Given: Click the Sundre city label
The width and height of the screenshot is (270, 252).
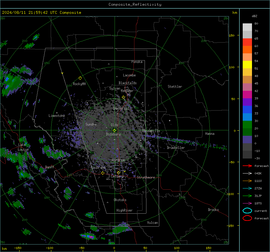Looking at the screenshot, I should point(91,124).
